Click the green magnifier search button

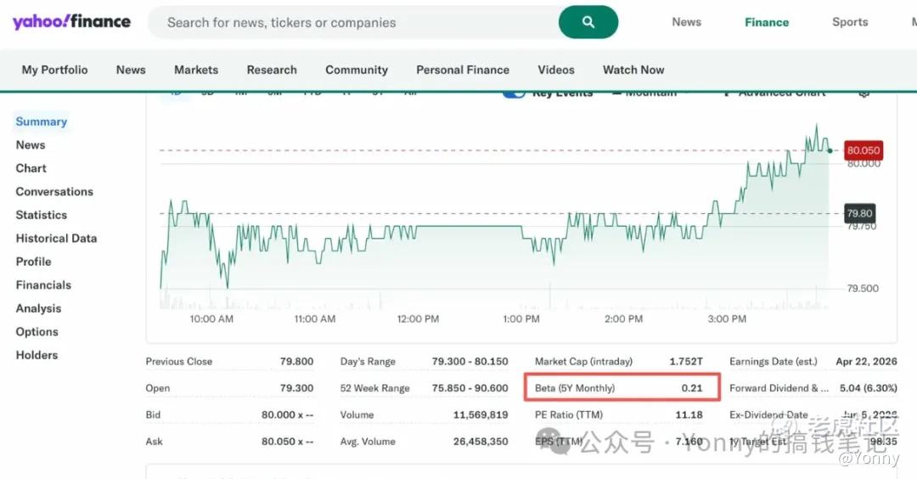coord(588,22)
